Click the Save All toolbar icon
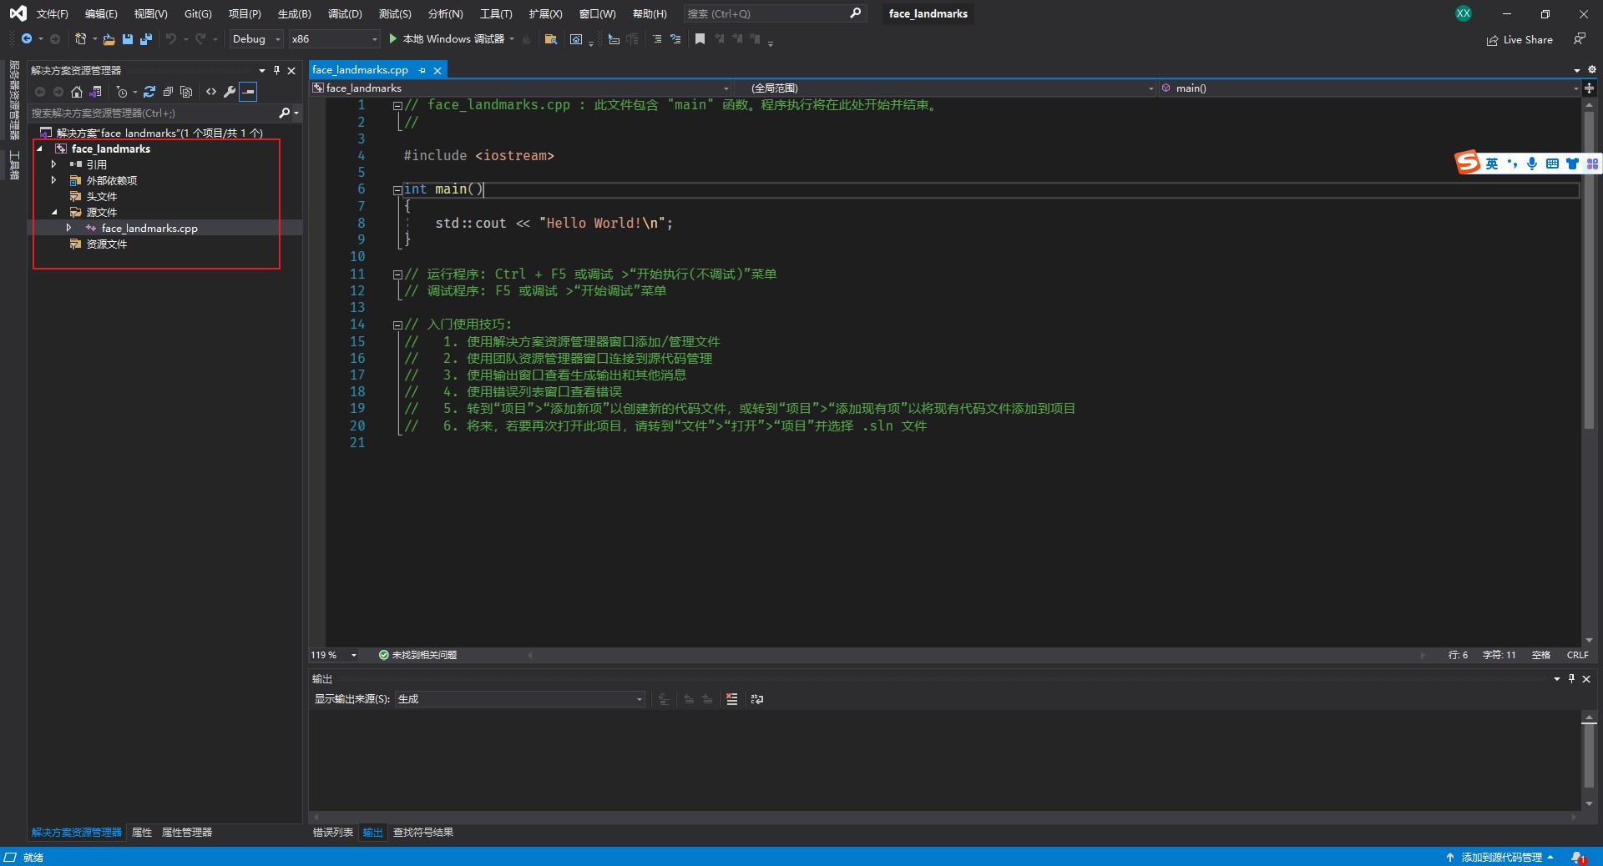 (x=146, y=39)
